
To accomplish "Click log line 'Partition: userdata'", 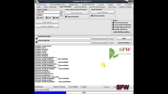I will click(x=41, y=54).
